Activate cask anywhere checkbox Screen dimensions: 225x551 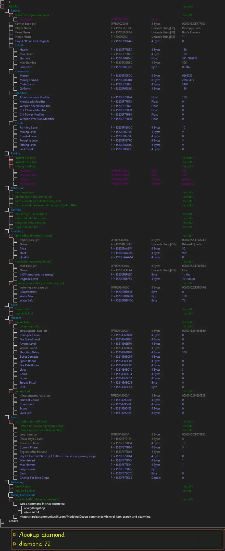(11, 192)
